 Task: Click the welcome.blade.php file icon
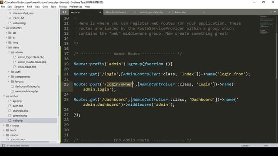(12, 91)
